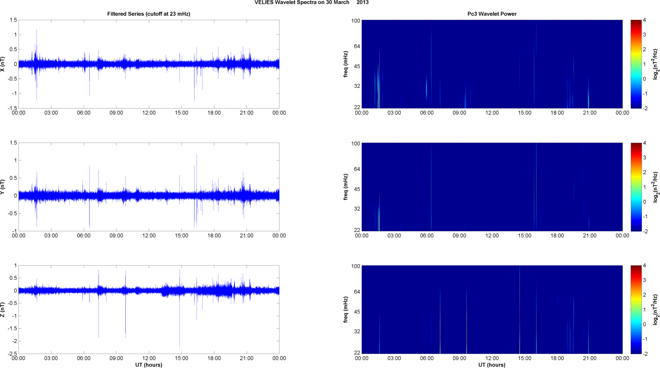Click the Z component filtered time series plot
Screen dimensions: 660x368
click(x=149, y=310)
